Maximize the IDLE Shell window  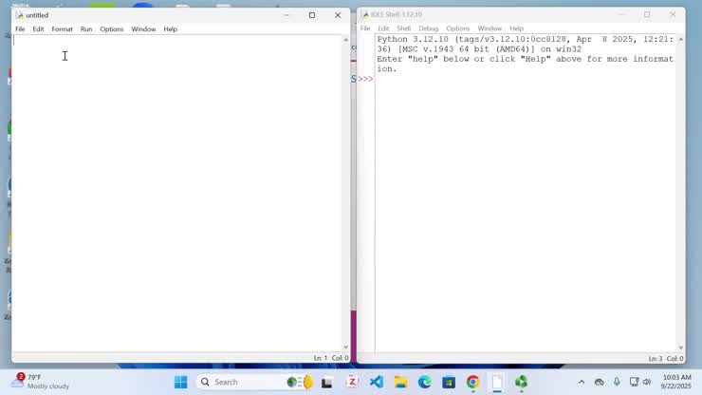(x=647, y=14)
